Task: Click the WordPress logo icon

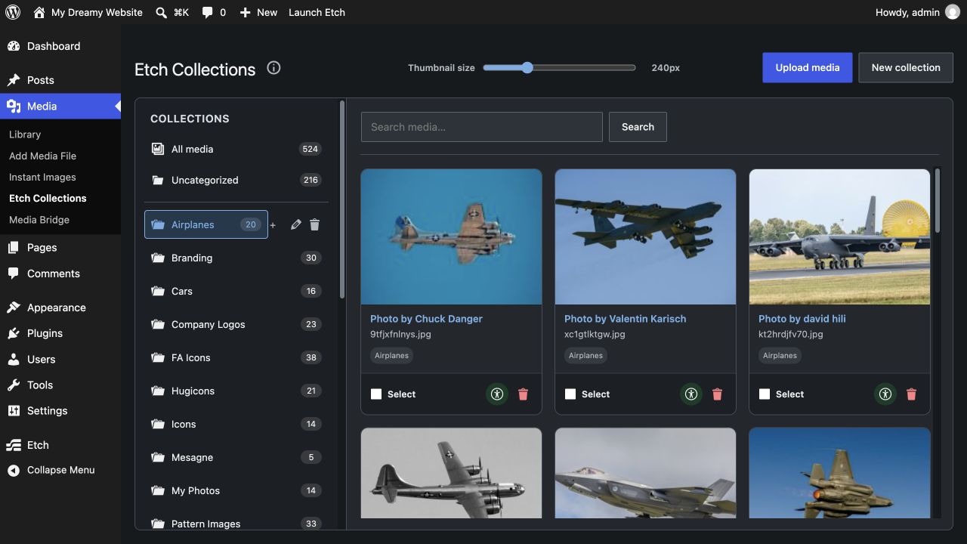Action: (x=12, y=12)
